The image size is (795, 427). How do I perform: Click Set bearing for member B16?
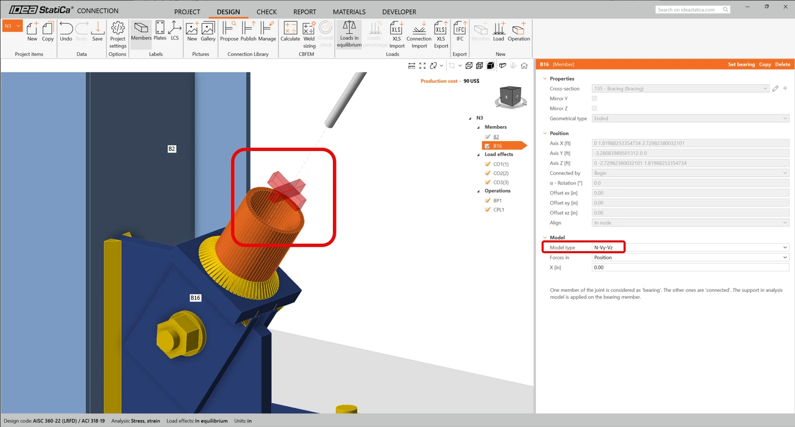(x=741, y=65)
